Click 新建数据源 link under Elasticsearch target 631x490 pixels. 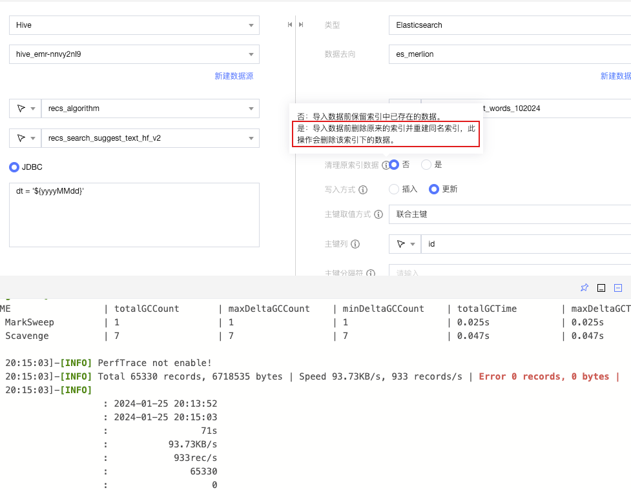[x=615, y=76]
